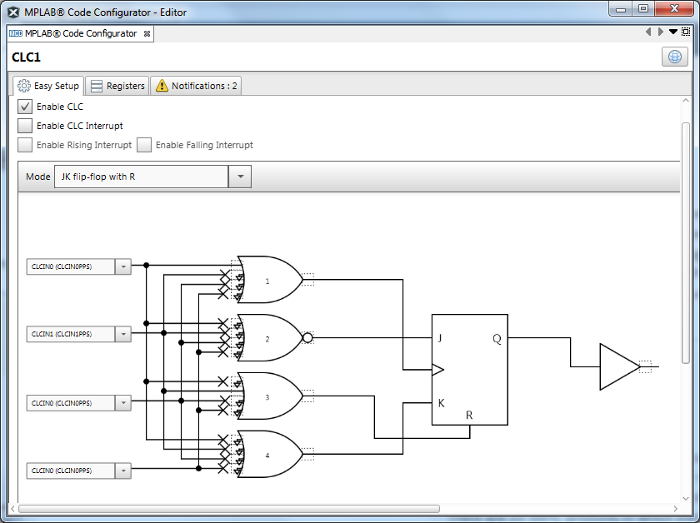Image resolution: width=700 pixels, height=523 pixels.
Task: Toggle the final output buffer inversion box
Action: [645, 366]
